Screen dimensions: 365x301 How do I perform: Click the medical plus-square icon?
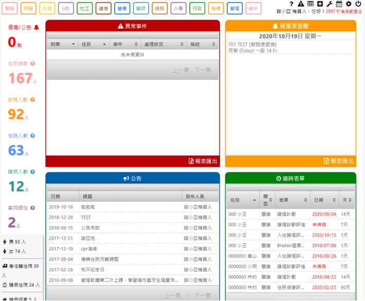(320, 4)
